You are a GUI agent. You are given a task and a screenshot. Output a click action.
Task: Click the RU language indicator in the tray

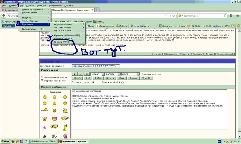[x=219, y=141]
